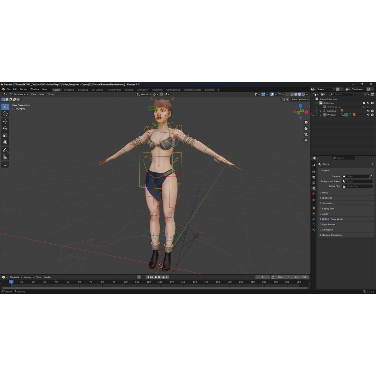Open the View Layer properties tab
The height and width of the screenshot is (376, 376).
tap(314, 183)
